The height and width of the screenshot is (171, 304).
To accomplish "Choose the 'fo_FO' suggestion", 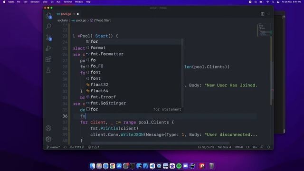I will [x=134, y=66].
